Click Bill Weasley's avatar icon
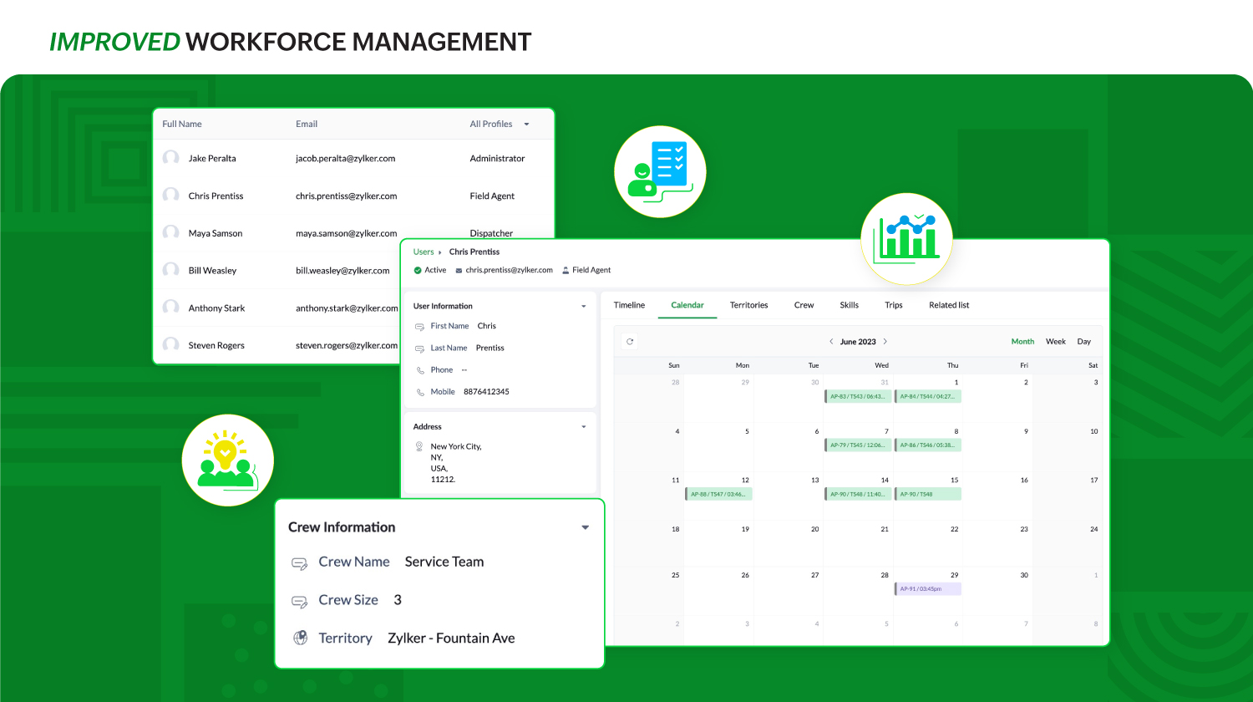Screen dimensions: 1253x702 [171, 270]
